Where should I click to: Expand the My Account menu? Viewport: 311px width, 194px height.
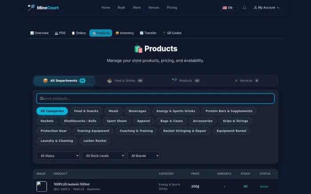click(x=267, y=8)
